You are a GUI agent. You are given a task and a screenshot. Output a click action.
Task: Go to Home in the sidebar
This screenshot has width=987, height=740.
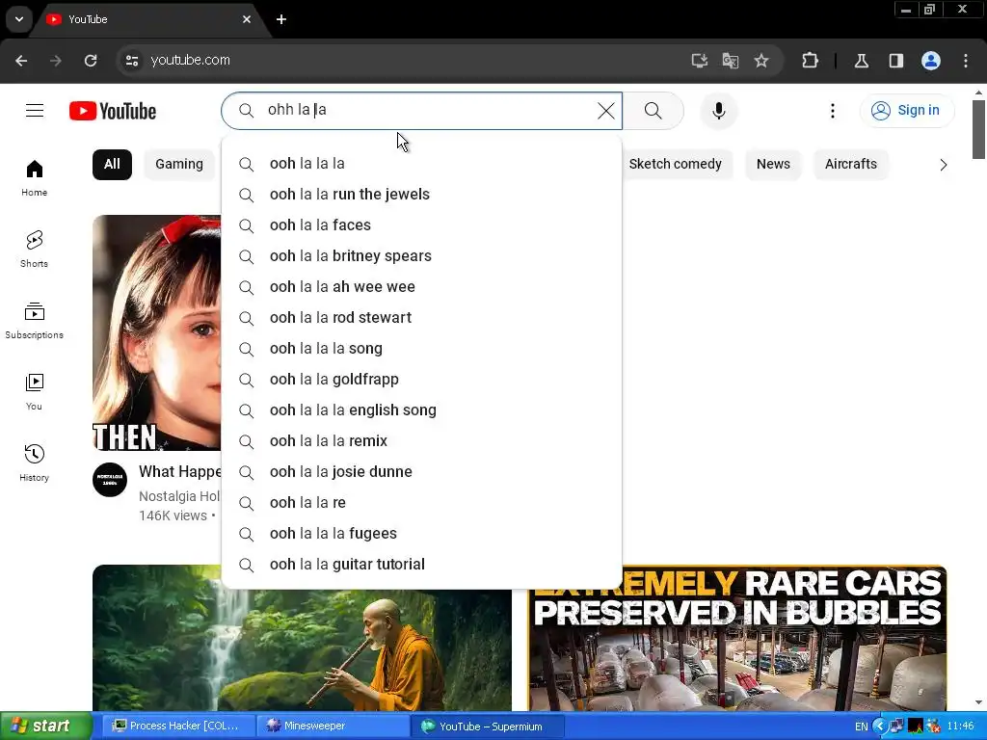(34, 178)
